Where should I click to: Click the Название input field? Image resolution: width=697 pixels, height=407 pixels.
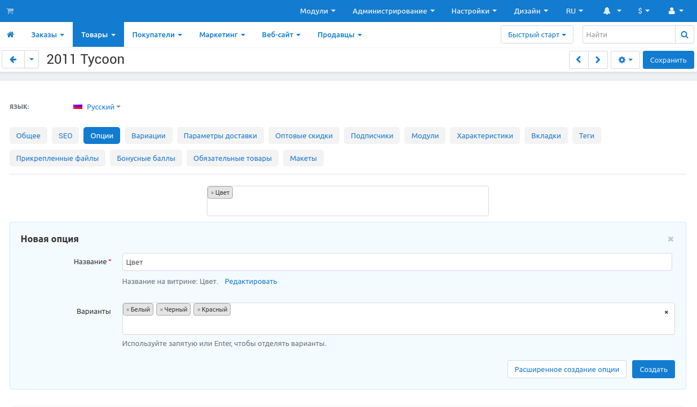click(396, 262)
